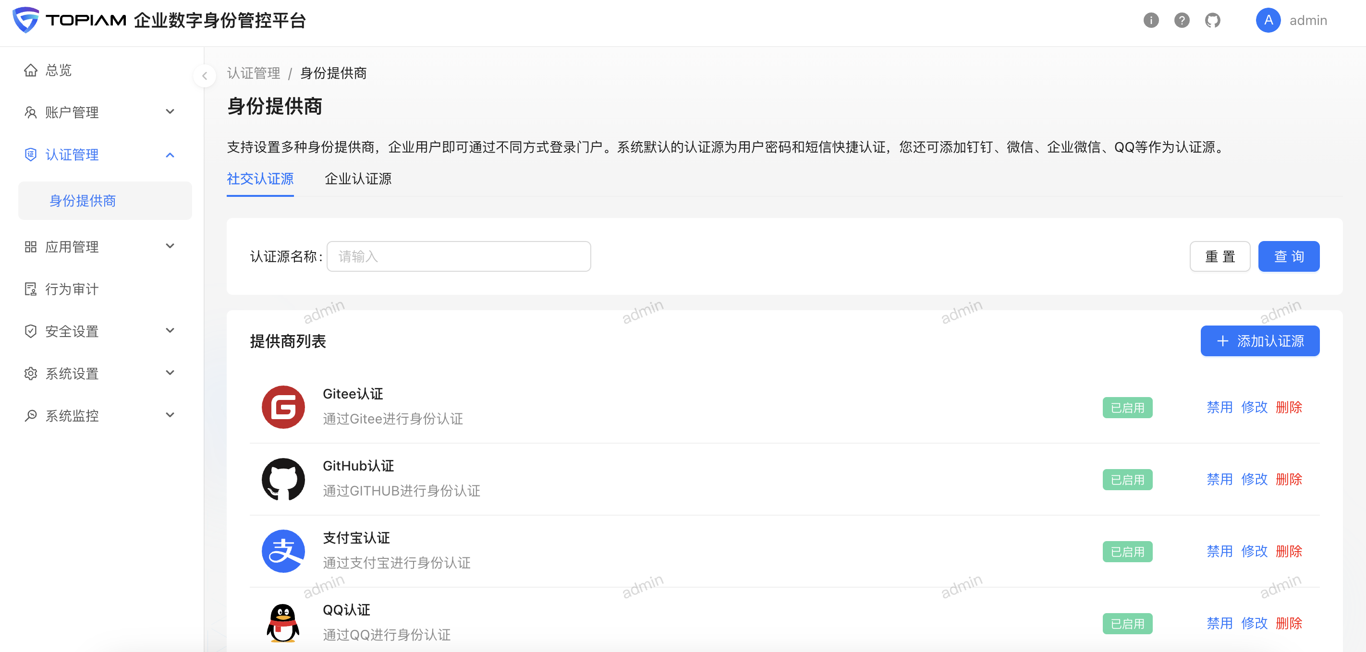Viewport: 1366px width, 652px height.
Task: Click the TOPIAM shield logo
Action: point(25,20)
